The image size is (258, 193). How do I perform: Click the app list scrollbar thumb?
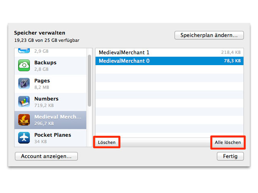pyautogui.click(x=89, y=80)
